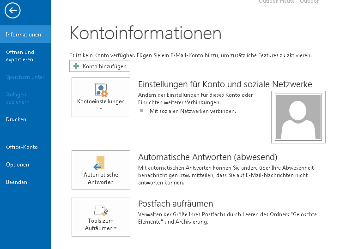Click the 'Es ist kein Konto verfügbar' message

click(190, 55)
